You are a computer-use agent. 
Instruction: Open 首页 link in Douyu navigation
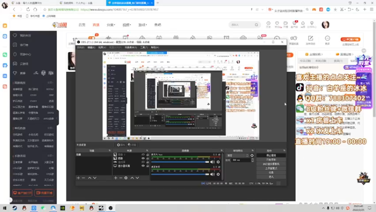[82, 25]
